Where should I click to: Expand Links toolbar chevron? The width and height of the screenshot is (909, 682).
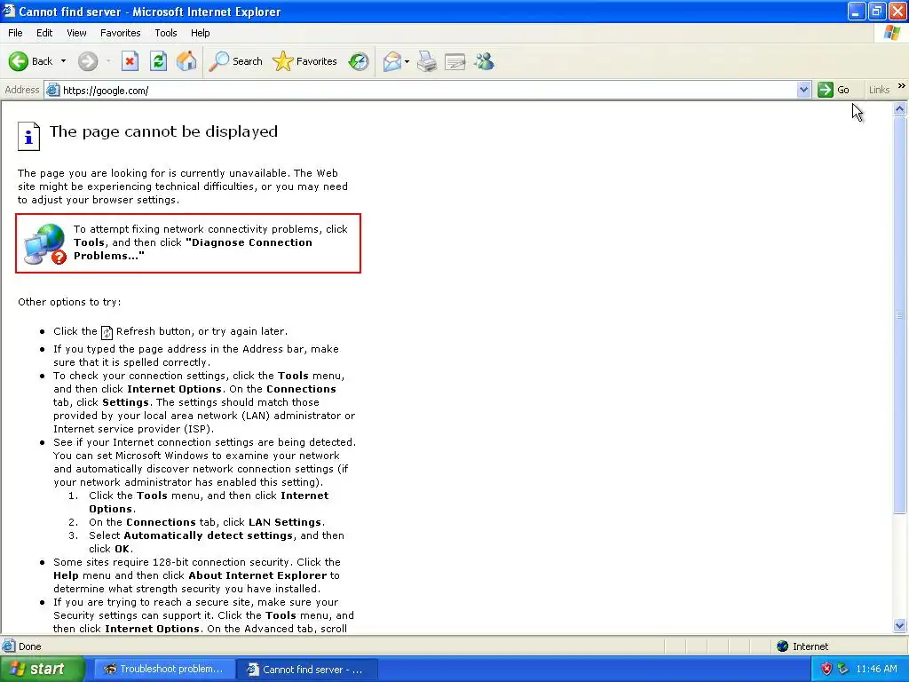[x=902, y=86]
